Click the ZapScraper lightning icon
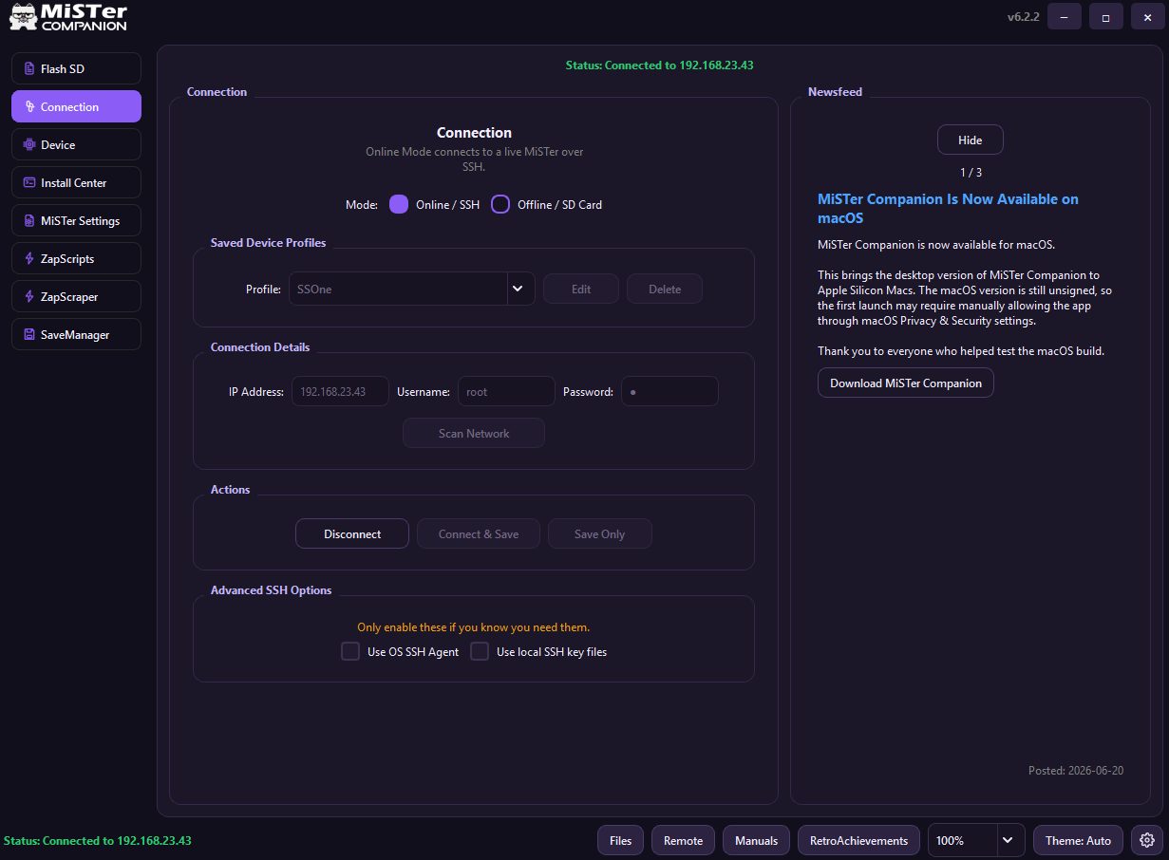The height and width of the screenshot is (860, 1169). coord(29,297)
